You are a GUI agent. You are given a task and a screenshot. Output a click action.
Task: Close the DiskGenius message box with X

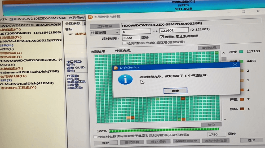pos(235,64)
